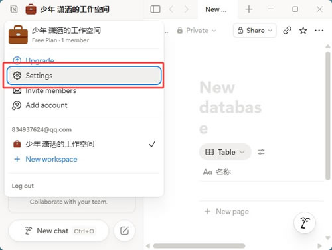Open a new tab with plus icon
This screenshot has height=250, width=332.
pyautogui.click(x=249, y=9)
